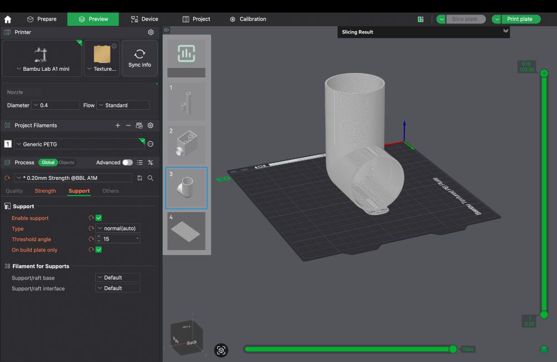Click the Print plate button

[519, 19]
